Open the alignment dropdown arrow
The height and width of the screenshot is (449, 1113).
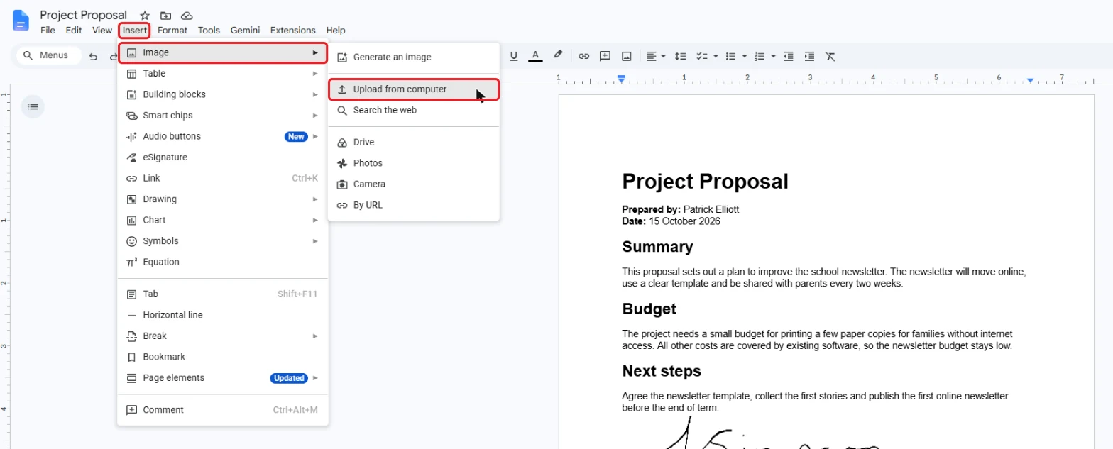tap(663, 55)
